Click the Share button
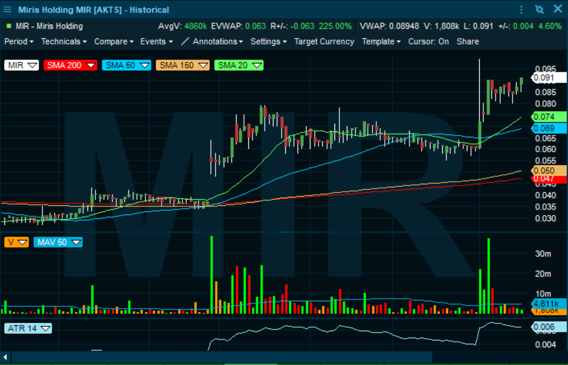This screenshot has width=568, height=365. tap(468, 41)
